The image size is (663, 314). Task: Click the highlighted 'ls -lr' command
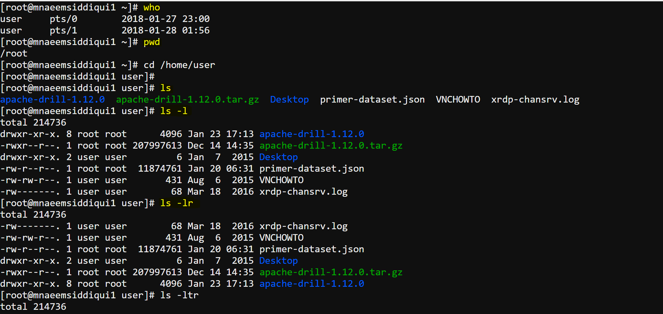[177, 203]
